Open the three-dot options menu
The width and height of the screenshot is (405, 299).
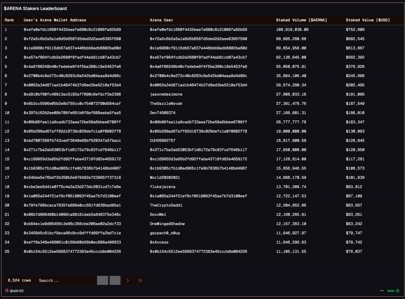tap(382, 291)
